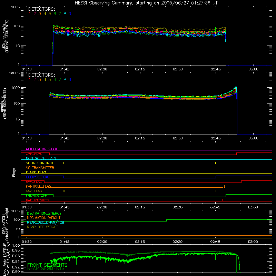The image size is (276, 276).
Task: Click the 10000 y-axis label on rear segments plot
Action: 14,73
